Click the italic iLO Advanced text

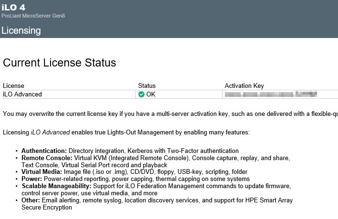(x=50, y=132)
